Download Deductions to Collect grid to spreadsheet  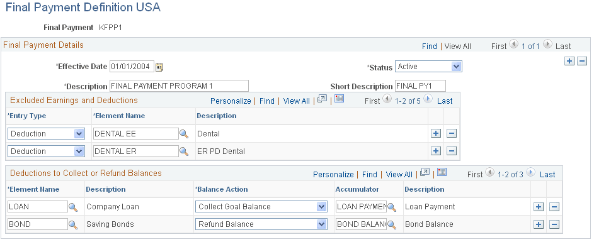pyautogui.click(x=442, y=172)
